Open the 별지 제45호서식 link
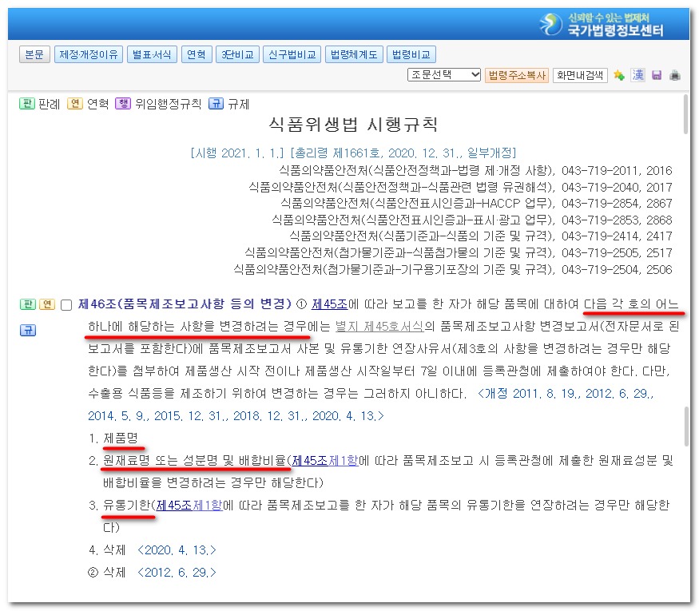 pyautogui.click(x=379, y=326)
